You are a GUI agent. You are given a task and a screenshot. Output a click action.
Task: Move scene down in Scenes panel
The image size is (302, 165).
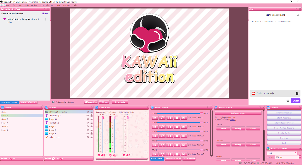coord(14,159)
